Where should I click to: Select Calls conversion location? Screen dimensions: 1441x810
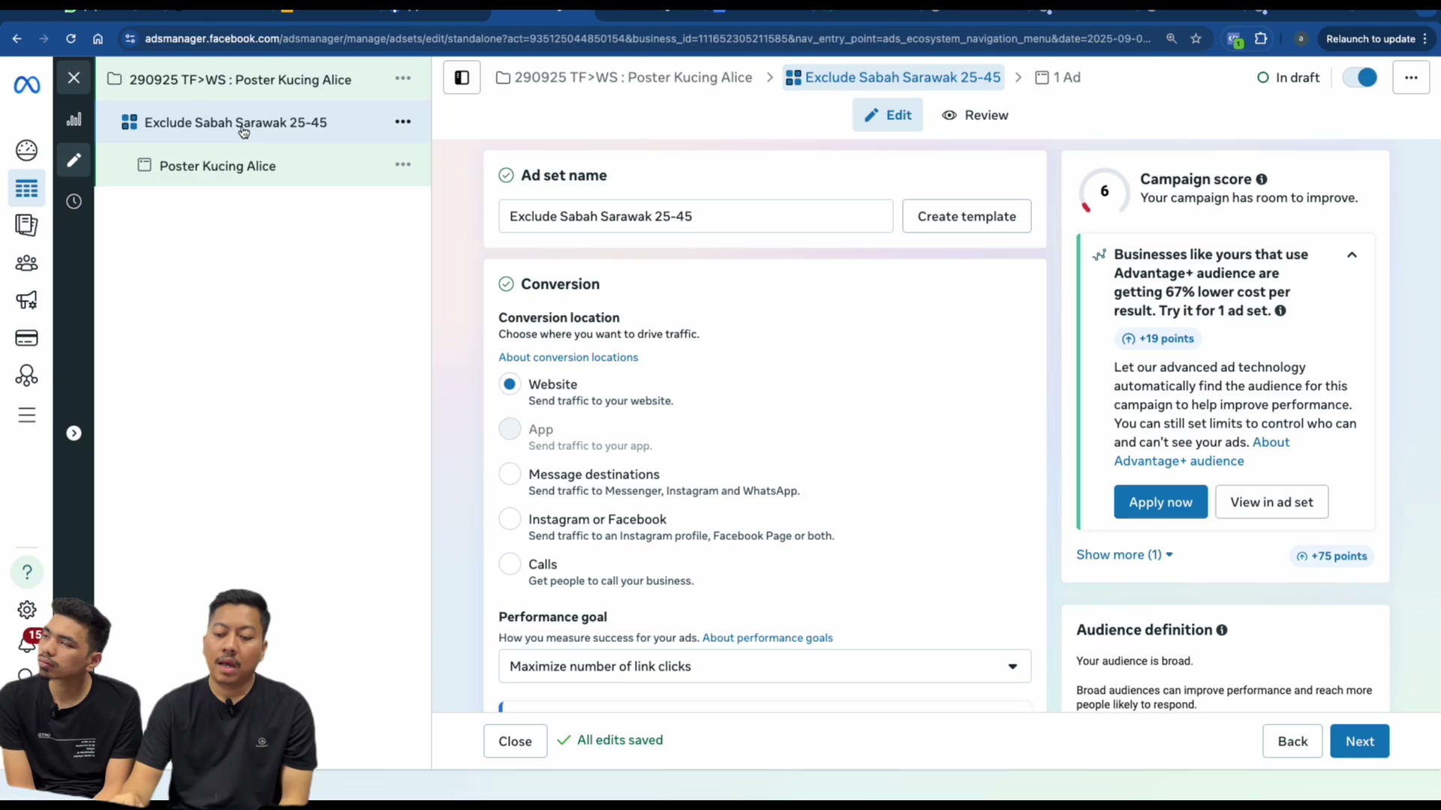coord(510,564)
